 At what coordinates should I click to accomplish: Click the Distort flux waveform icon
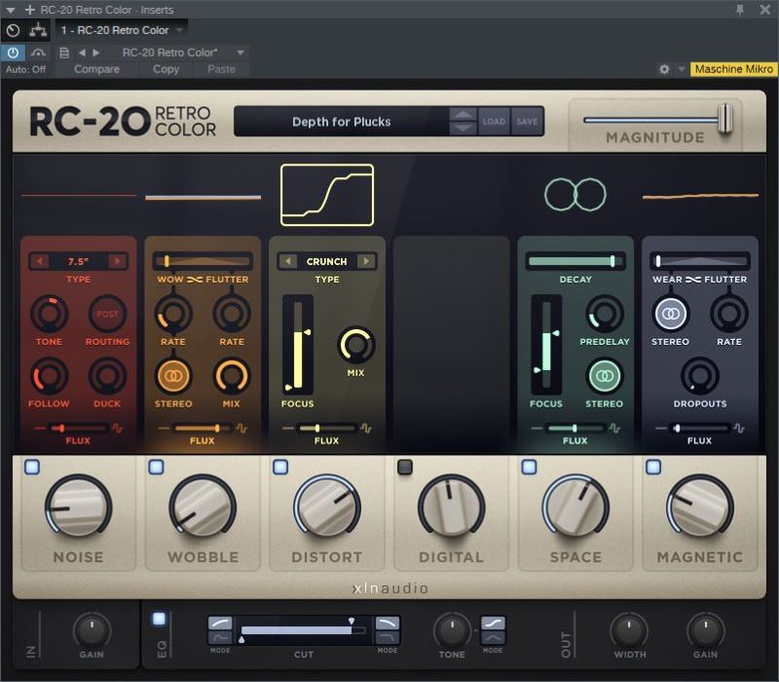(x=366, y=428)
